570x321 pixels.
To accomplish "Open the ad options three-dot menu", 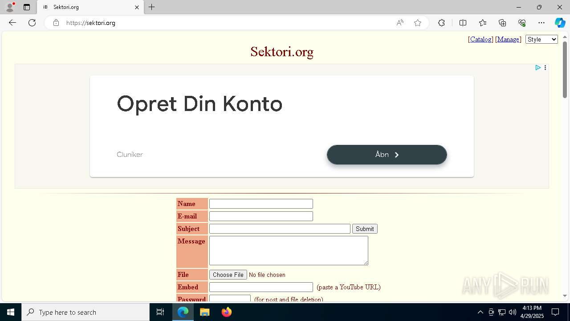I will (x=545, y=68).
